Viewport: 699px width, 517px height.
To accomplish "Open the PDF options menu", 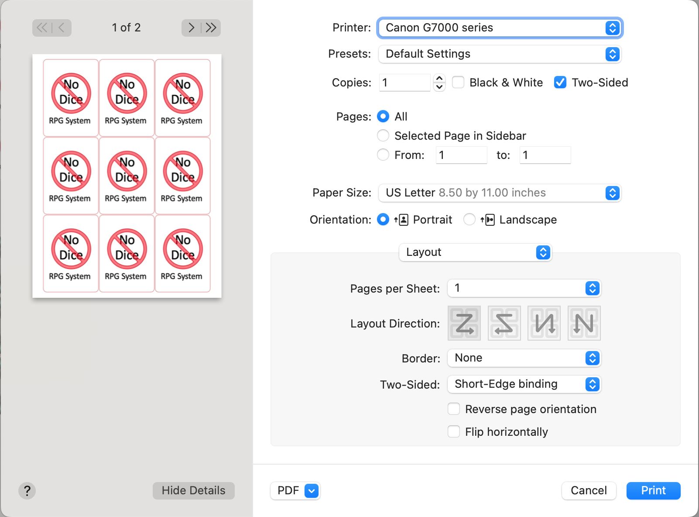I will point(312,491).
